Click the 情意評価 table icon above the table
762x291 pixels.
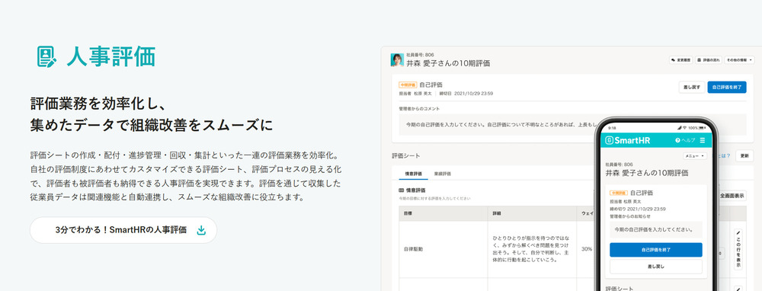coord(402,190)
